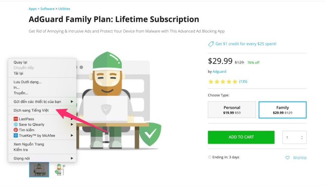This screenshot has width=325, height=187.
Task: Select the second product thumbnail
Action: [59, 169]
